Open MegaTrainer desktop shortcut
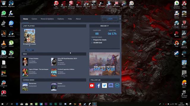The height and width of the screenshot is (106, 190). click(x=11, y=4)
